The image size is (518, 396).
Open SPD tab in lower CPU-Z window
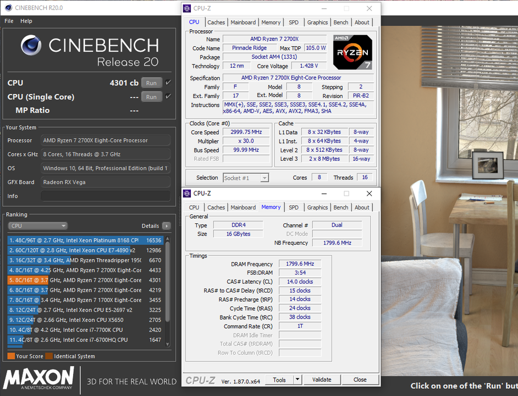[294, 207]
